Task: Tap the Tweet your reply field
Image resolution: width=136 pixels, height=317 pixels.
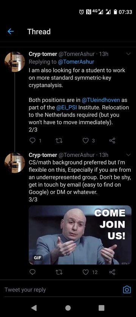Action: [x=61, y=289]
